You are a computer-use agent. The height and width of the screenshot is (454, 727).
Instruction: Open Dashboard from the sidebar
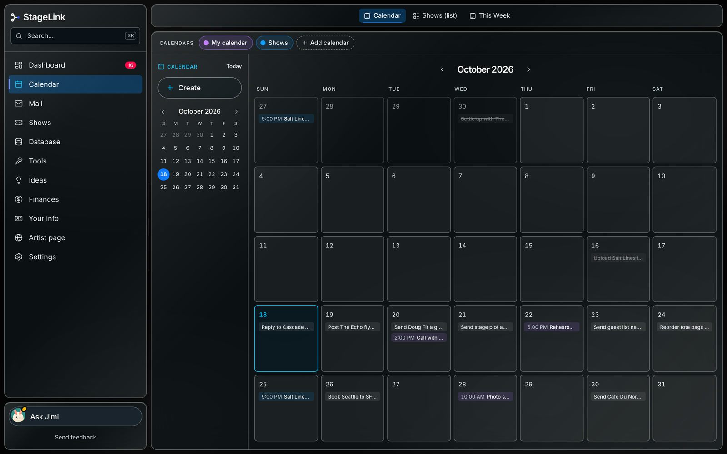(75, 65)
